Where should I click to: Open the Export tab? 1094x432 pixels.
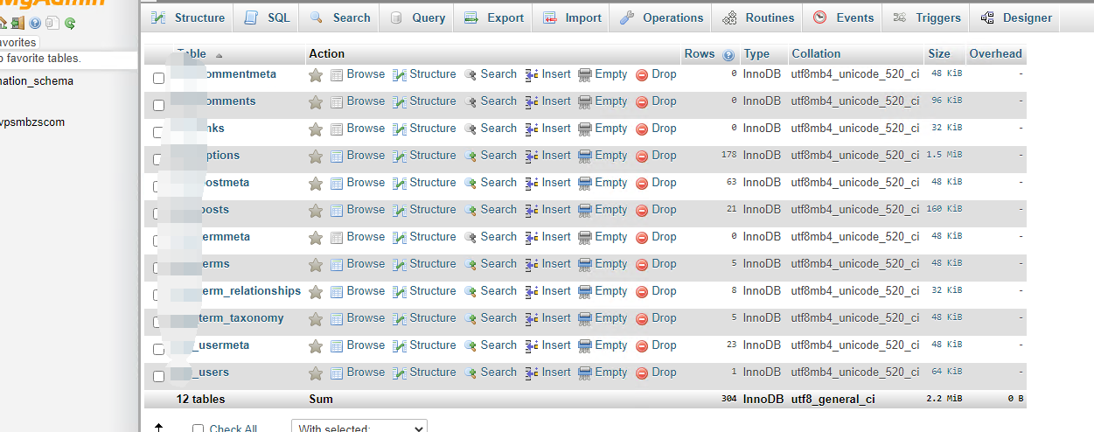pyautogui.click(x=494, y=17)
